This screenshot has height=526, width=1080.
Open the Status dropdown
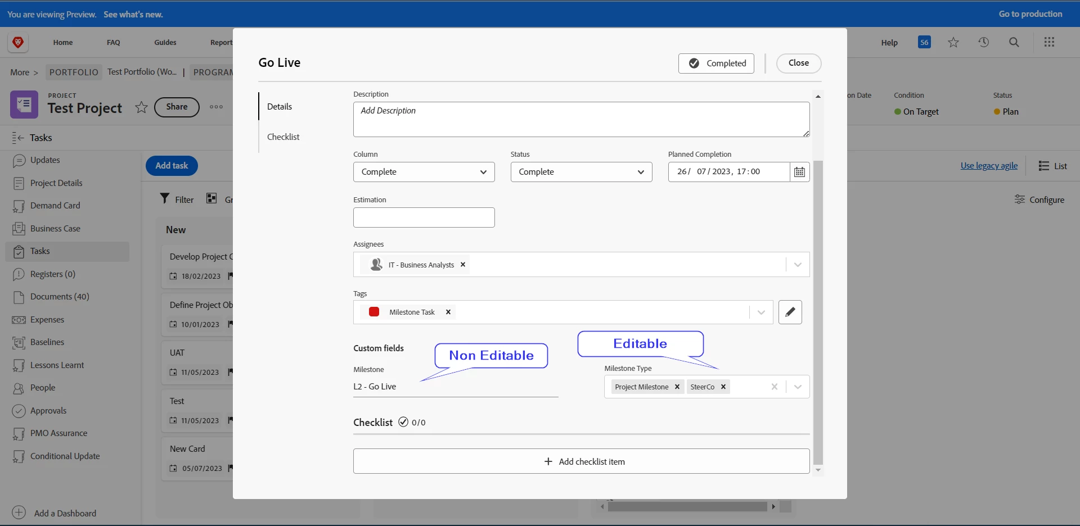[x=581, y=172]
